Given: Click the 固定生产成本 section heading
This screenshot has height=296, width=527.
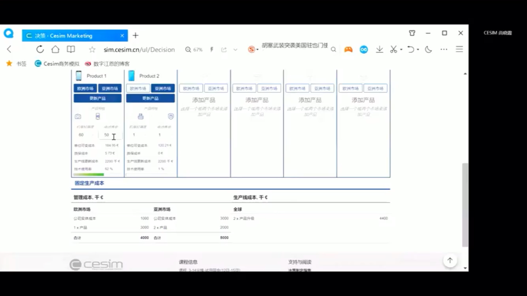Looking at the screenshot, I should [x=89, y=183].
